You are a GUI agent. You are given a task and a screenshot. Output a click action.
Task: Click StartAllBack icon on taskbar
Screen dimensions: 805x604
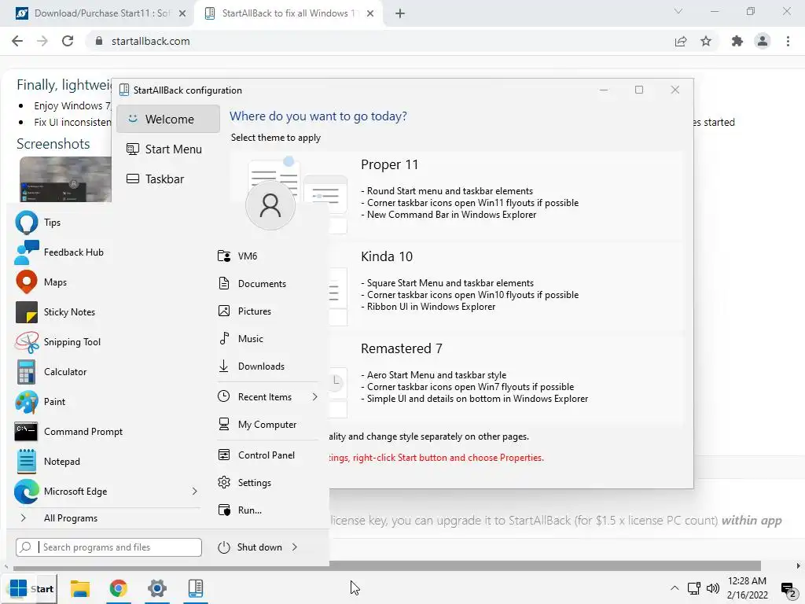(x=195, y=588)
